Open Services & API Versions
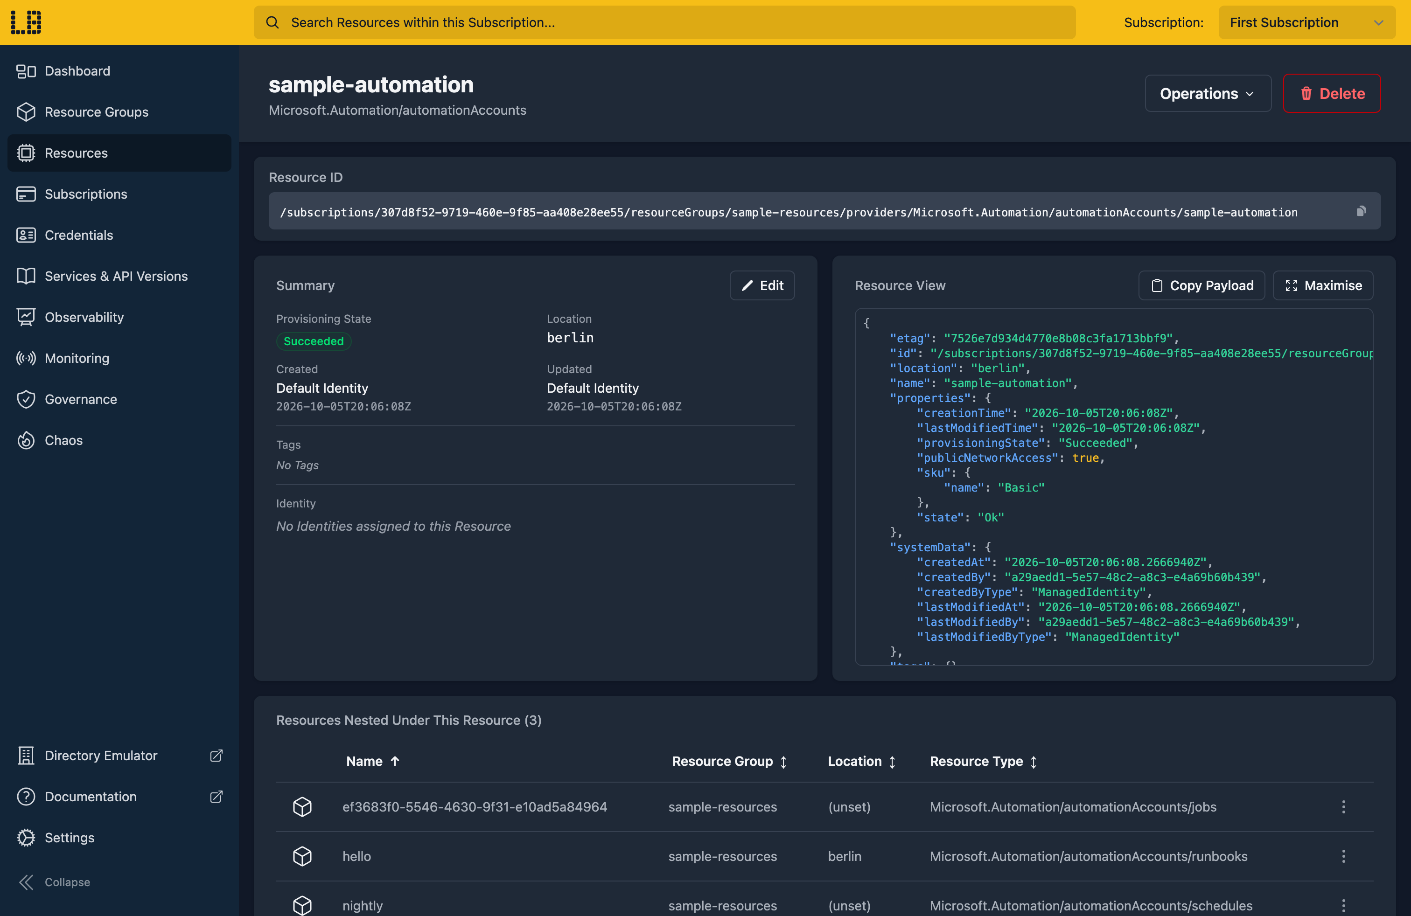This screenshot has width=1411, height=916. pyautogui.click(x=119, y=276)
